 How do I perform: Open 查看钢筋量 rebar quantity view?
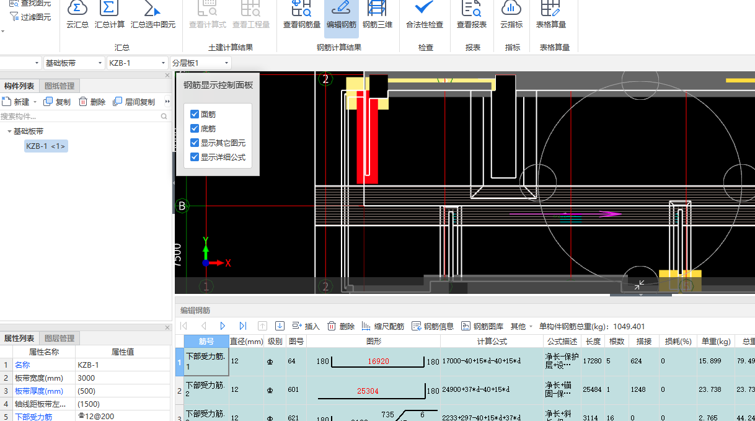(302, 16)
